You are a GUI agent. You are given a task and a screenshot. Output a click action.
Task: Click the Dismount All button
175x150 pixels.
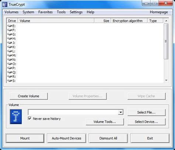click(108, 138)
